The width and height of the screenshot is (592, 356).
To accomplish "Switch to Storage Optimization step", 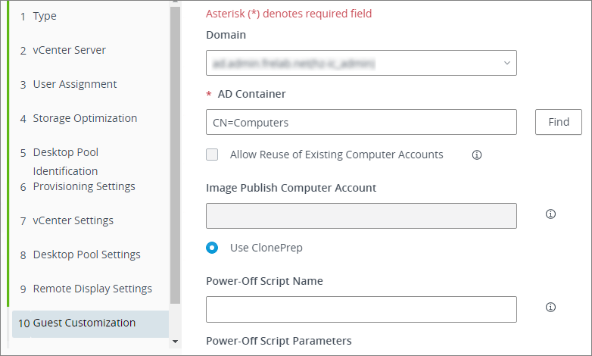I will [85, 118].
